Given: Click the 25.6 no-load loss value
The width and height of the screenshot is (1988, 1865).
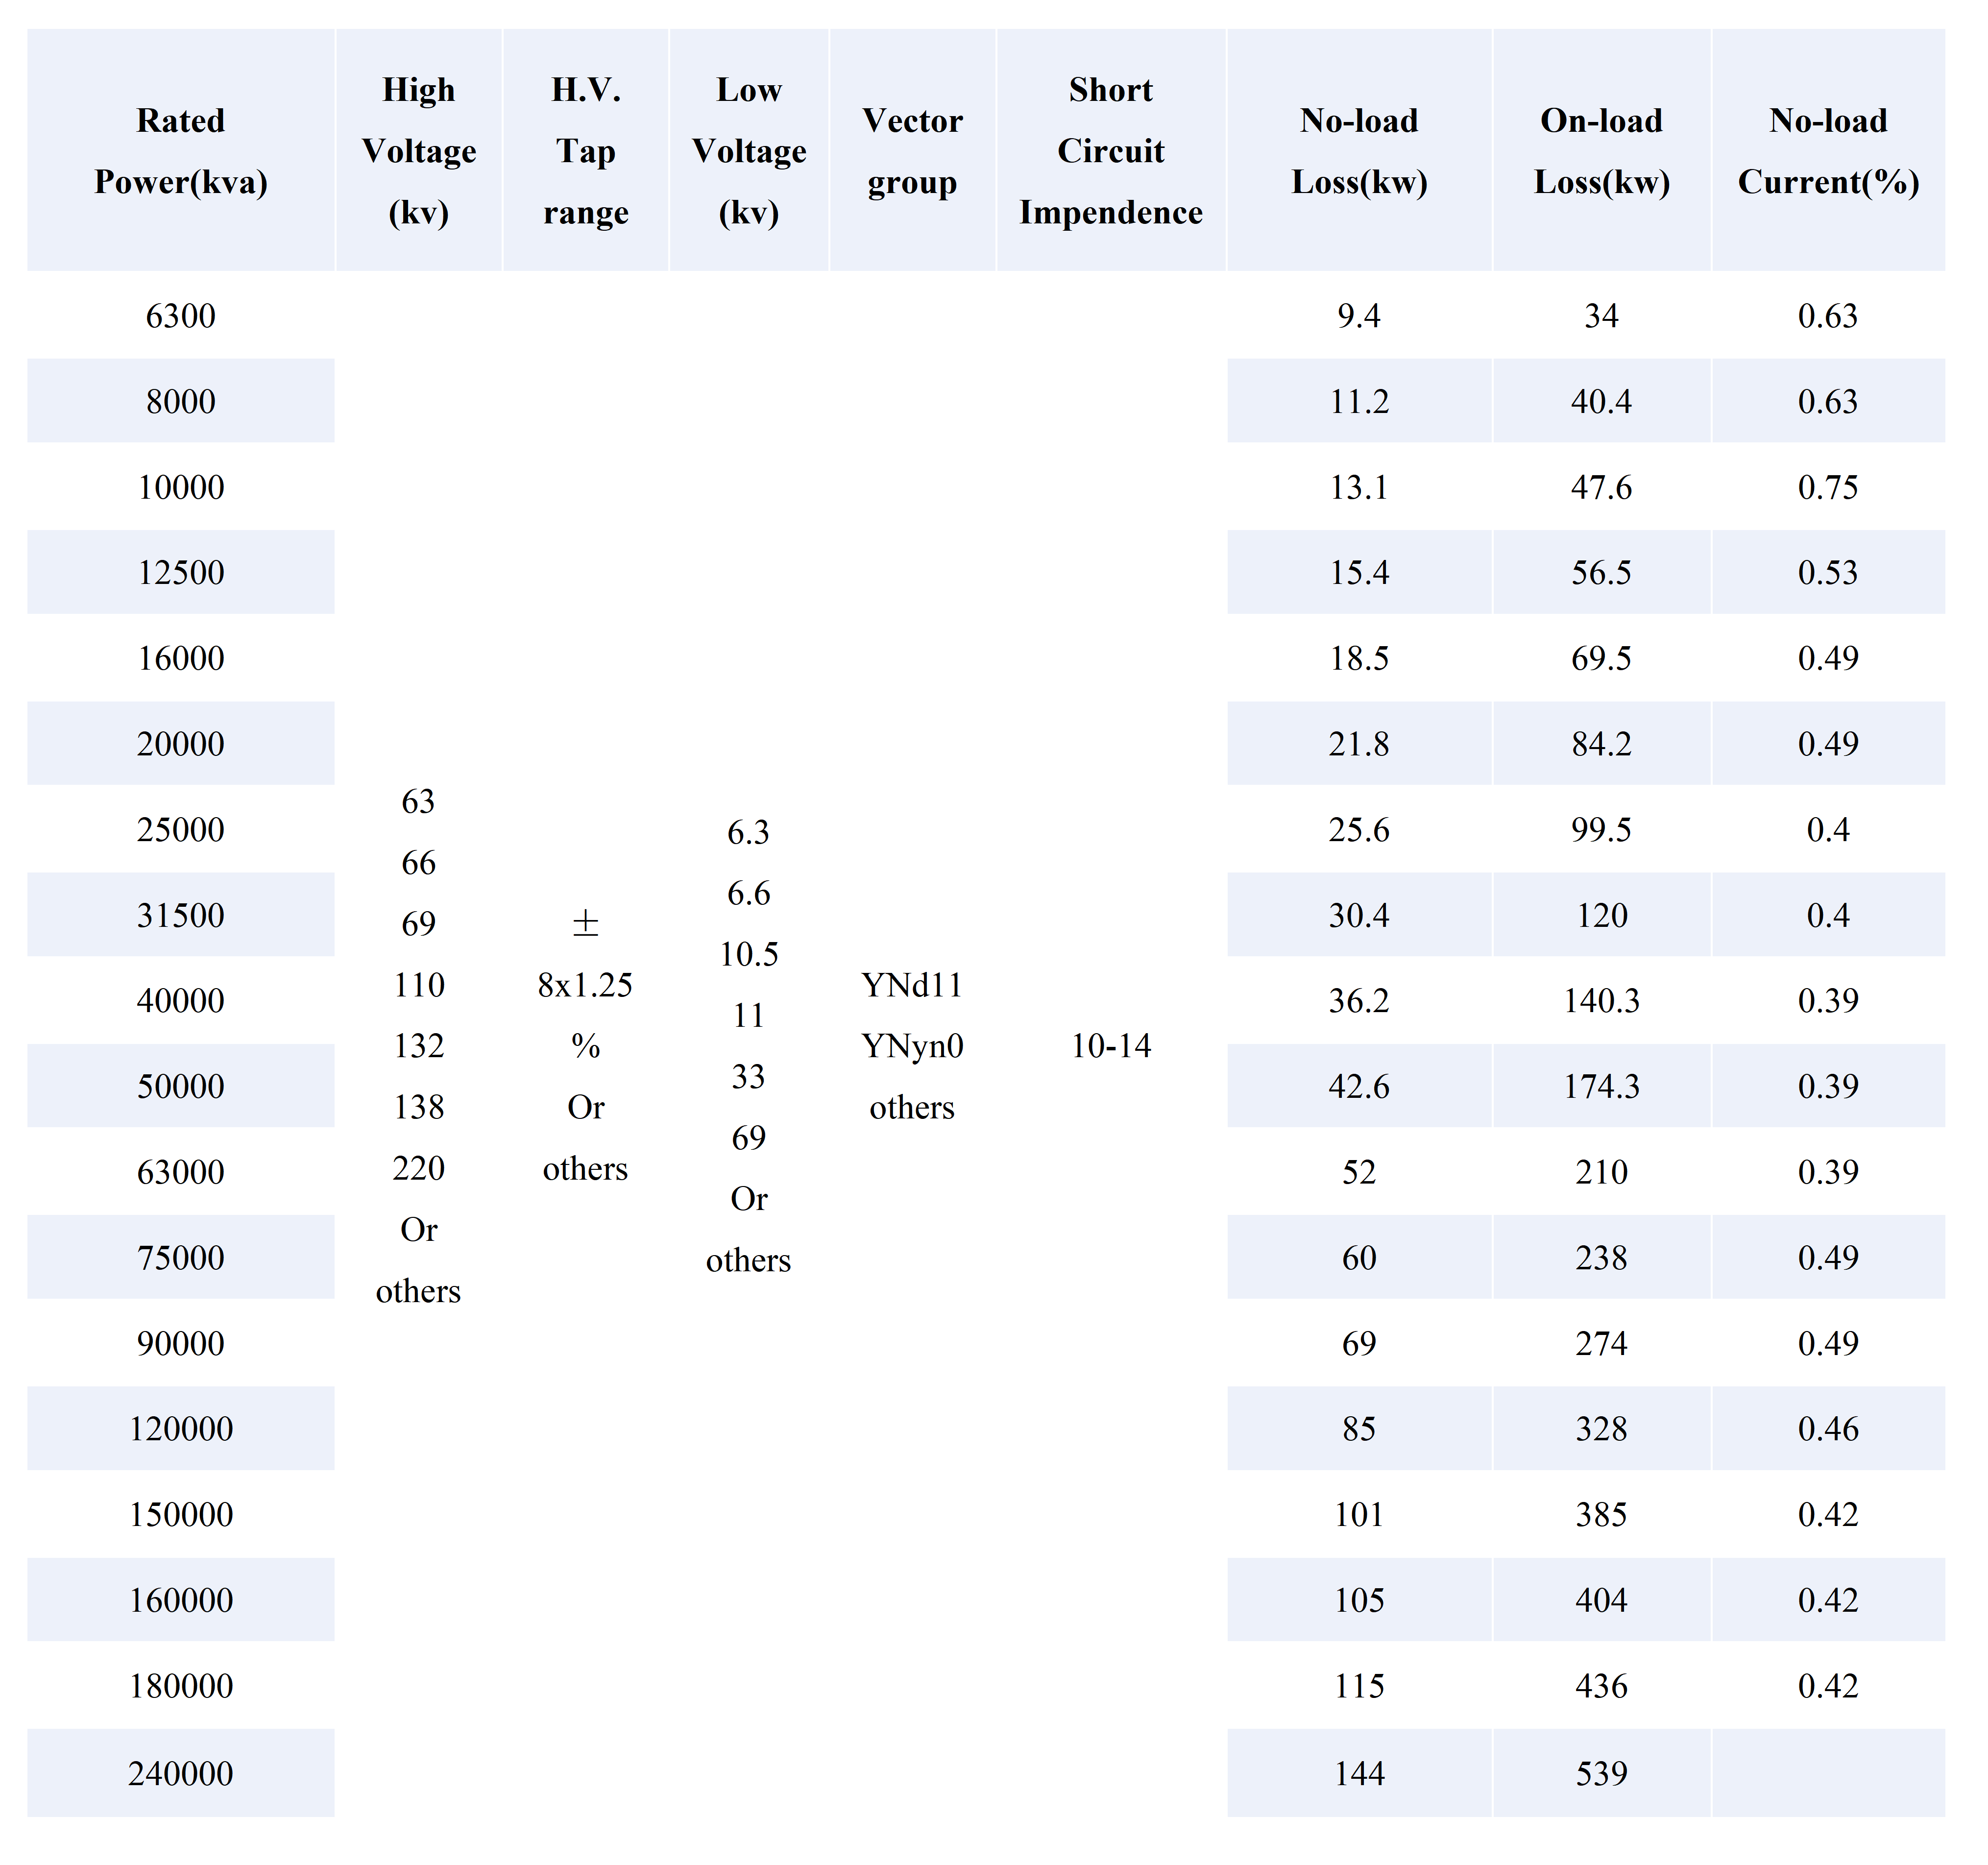Looking at the screenshot, I should (x=1360, y=829).
